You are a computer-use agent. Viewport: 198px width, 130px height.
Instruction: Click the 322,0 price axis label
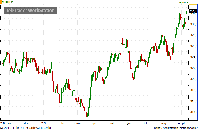coord(194,68)
